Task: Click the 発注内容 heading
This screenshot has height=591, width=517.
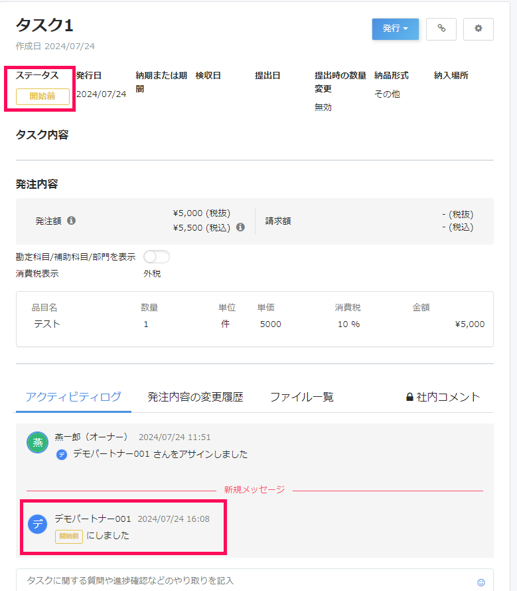Action: 37,184
